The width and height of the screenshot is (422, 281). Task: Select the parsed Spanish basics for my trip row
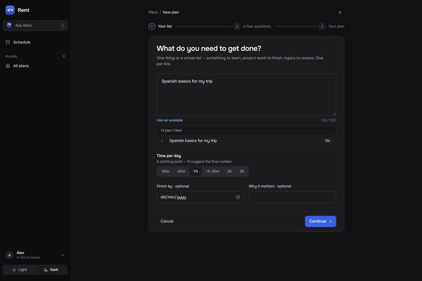(x=246, y=141)
